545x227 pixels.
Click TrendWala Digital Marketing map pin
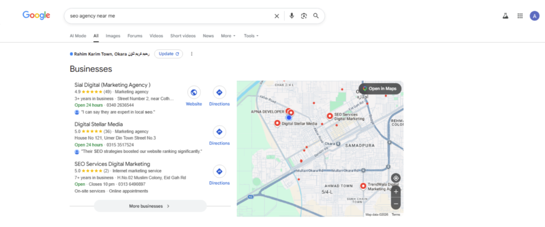click(x=363, y=187)
